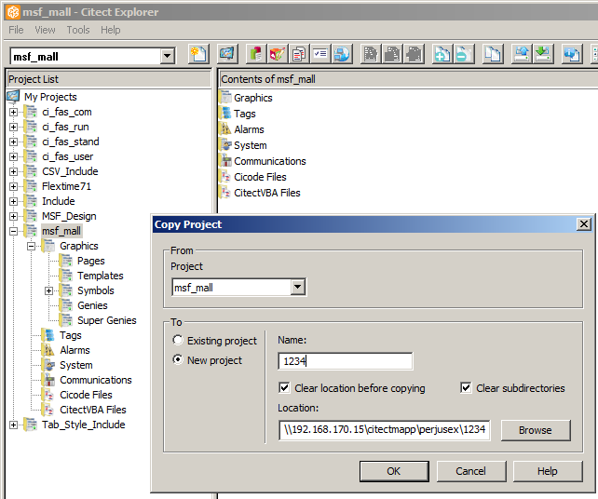Screen dimensions: 598x499
Task: Expand the ci_fas_com project node
Action: (x=13, y=112)
